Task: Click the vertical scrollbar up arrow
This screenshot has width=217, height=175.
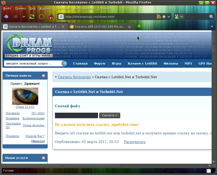Action: tap(214, 33)
